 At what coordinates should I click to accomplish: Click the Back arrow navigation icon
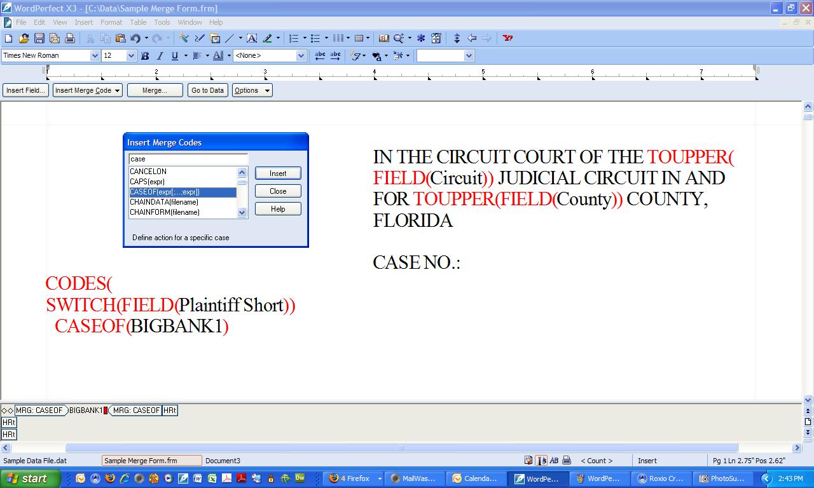(x=472, y=38)
